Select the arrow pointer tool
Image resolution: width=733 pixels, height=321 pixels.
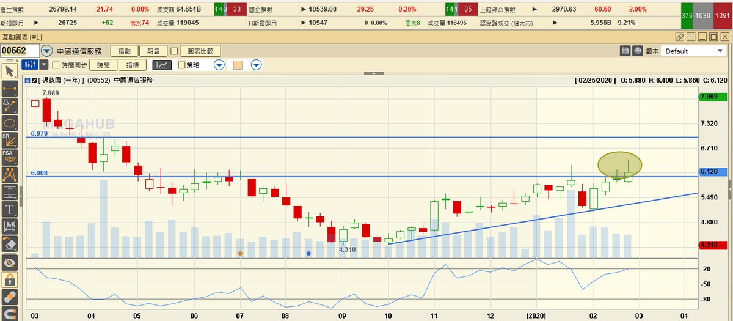click(9, 72)
